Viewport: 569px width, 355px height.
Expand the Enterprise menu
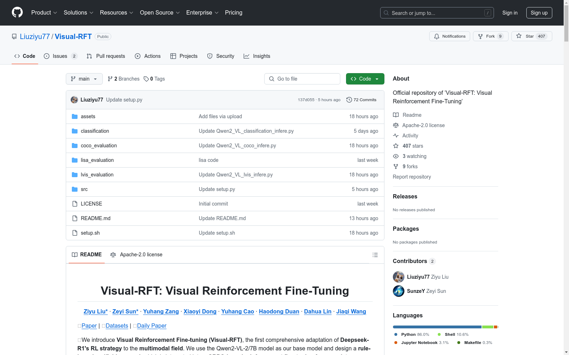click(x=202, y=12)
